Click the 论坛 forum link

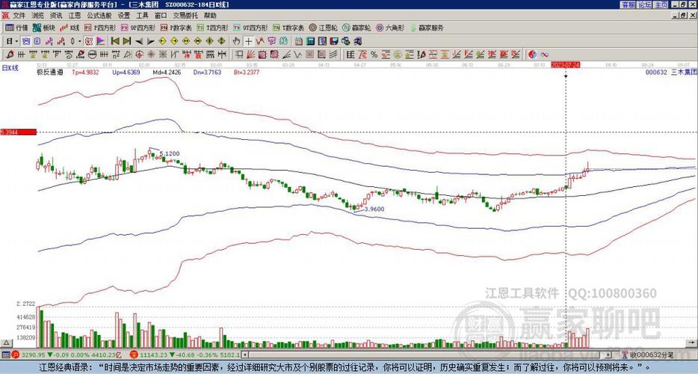645,4
